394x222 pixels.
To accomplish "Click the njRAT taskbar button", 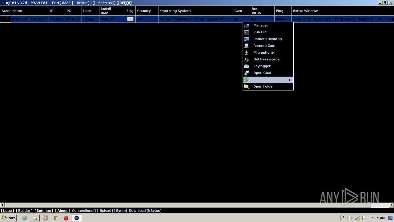I will pyautogui.click(x=77, y=218).
